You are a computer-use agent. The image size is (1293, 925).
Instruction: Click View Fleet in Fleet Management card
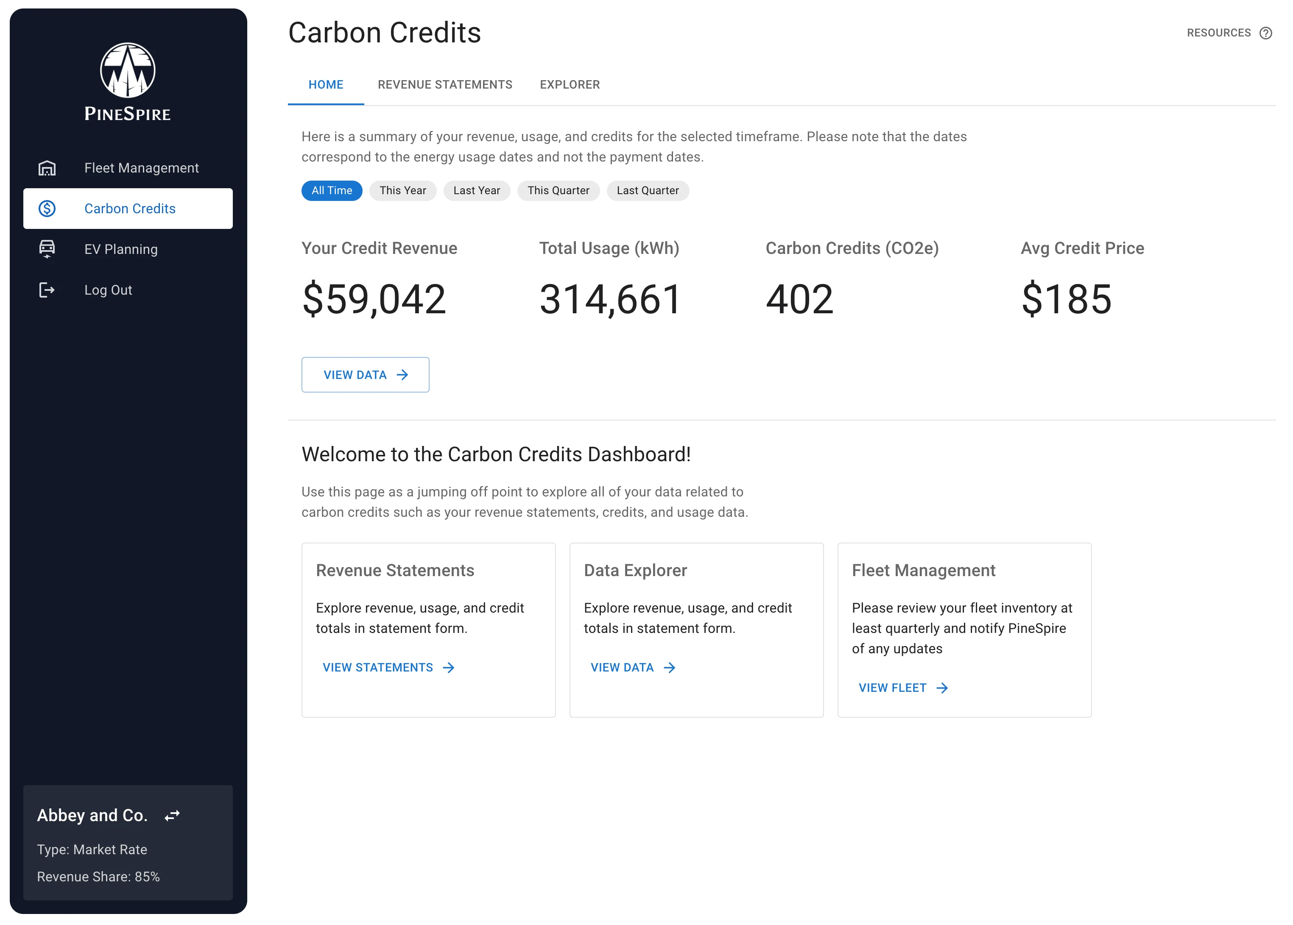904,688
